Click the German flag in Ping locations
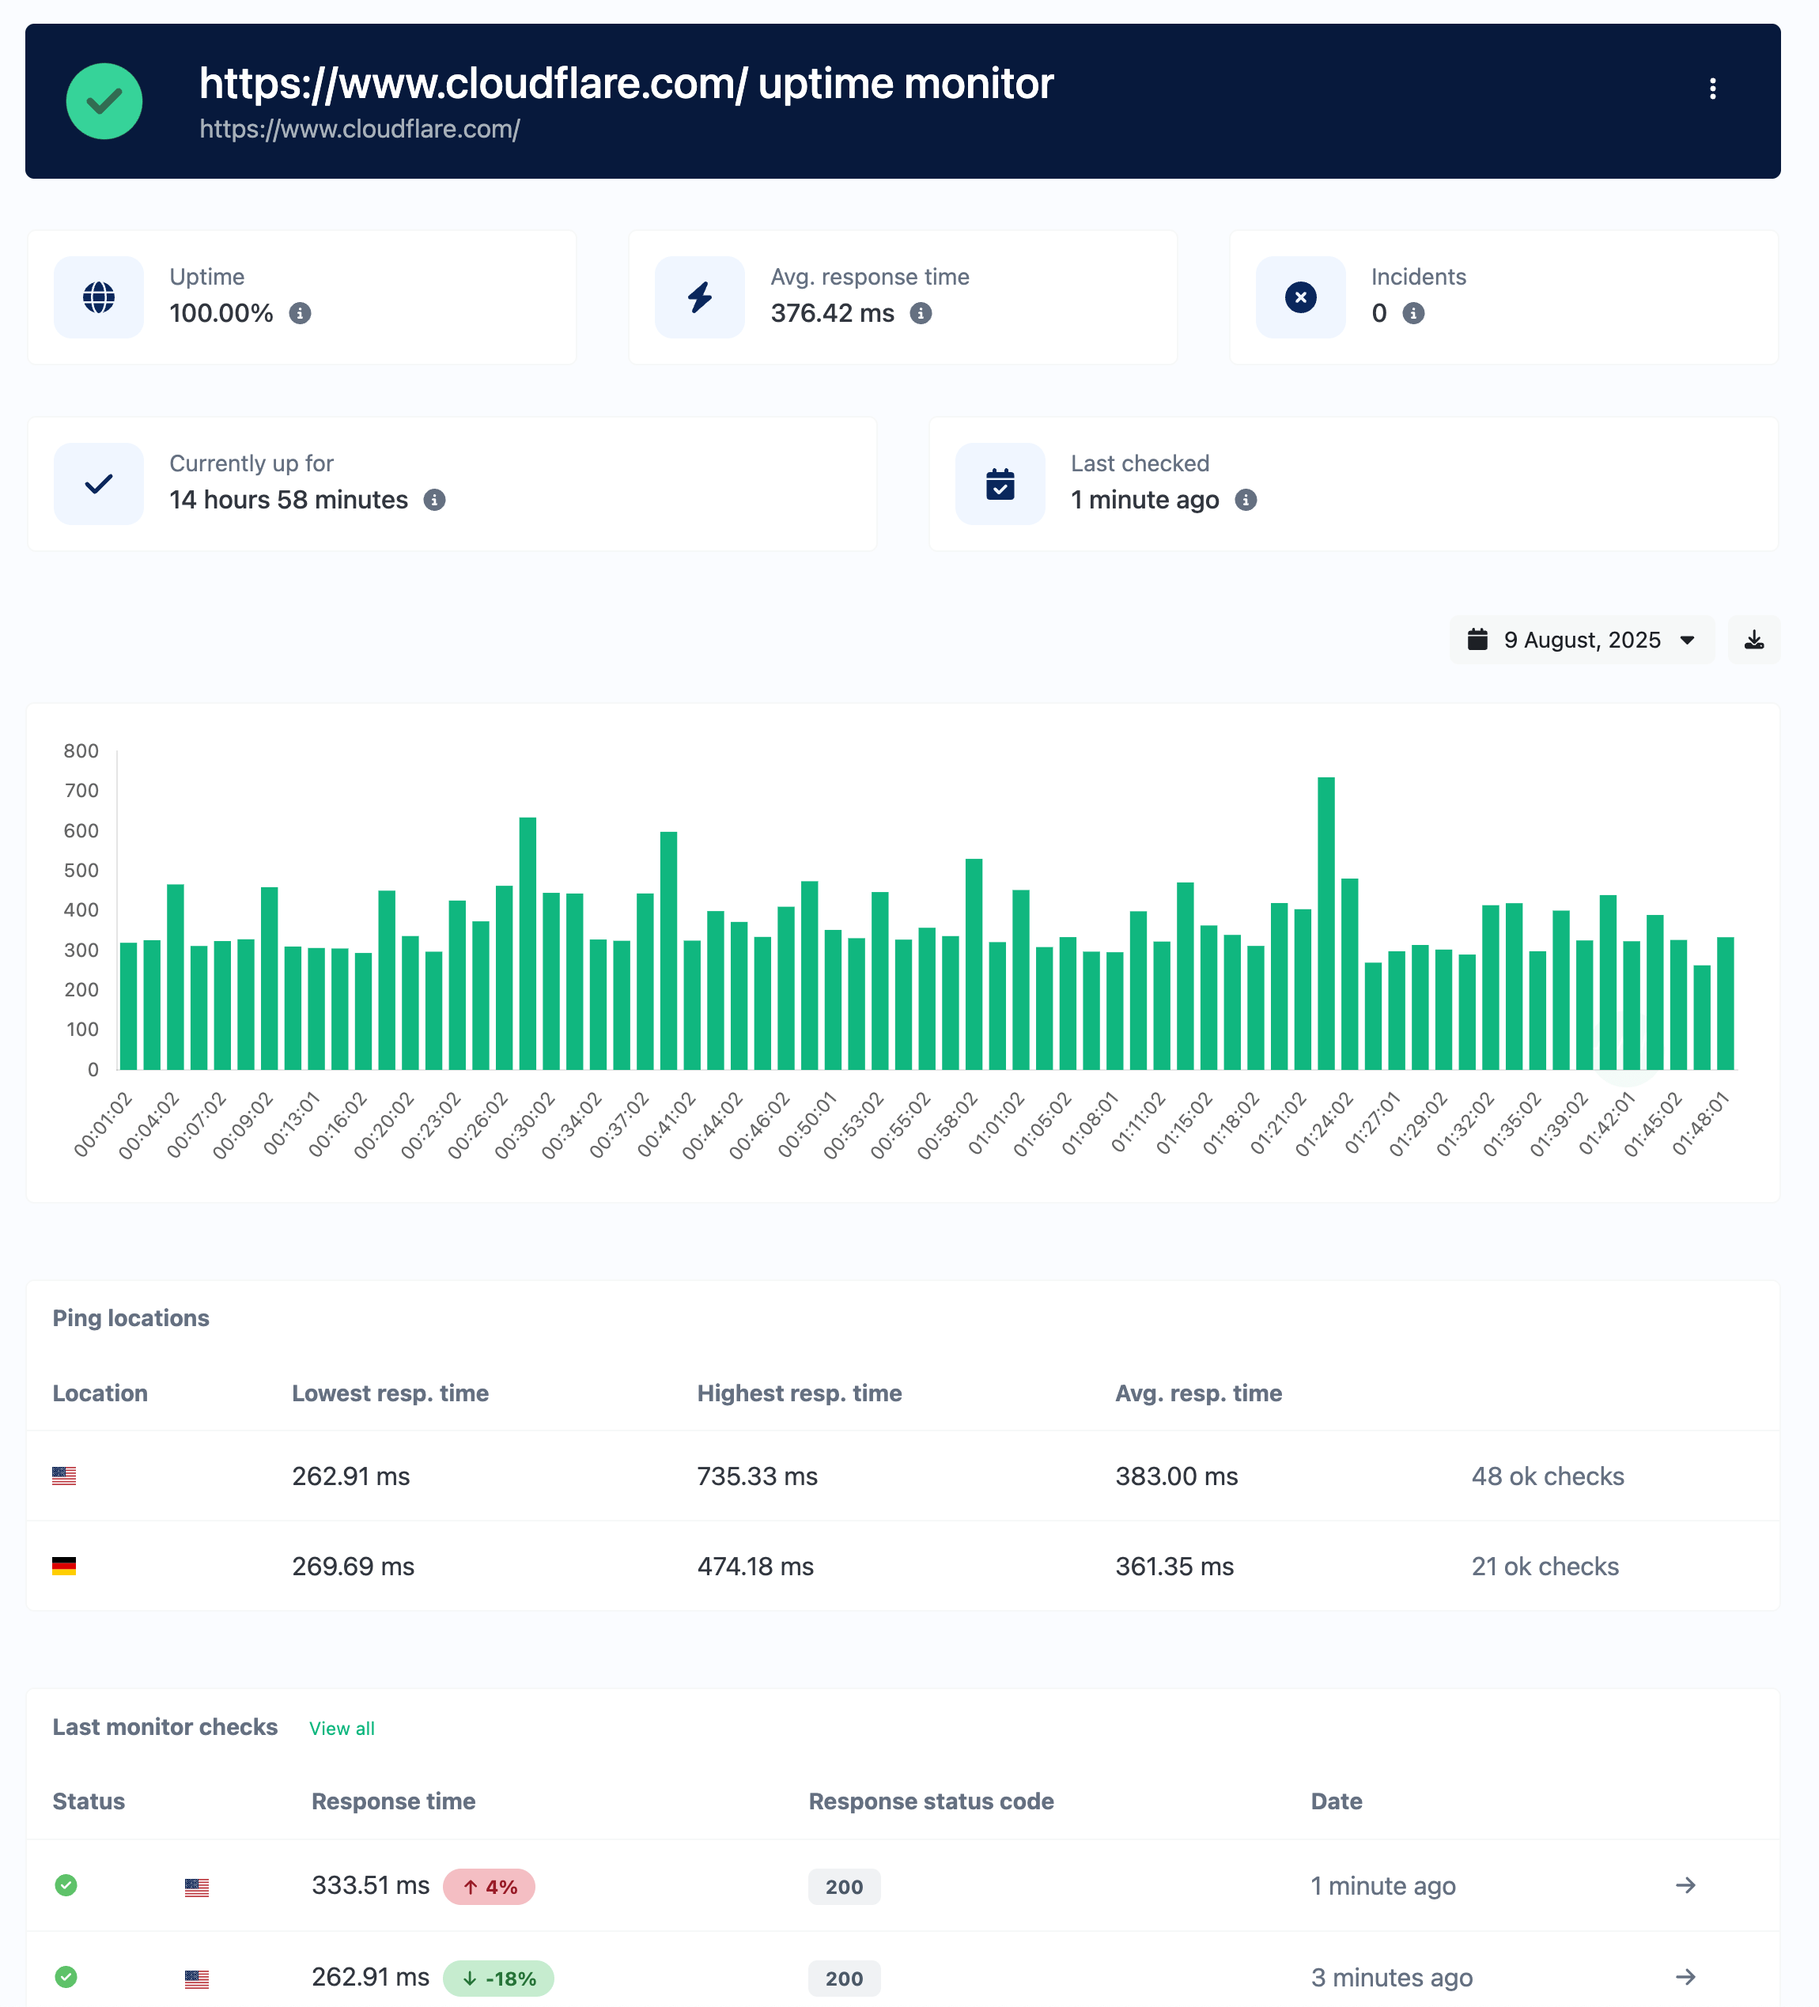This screenshot has height=2007, width=1819. [64, 1566]
